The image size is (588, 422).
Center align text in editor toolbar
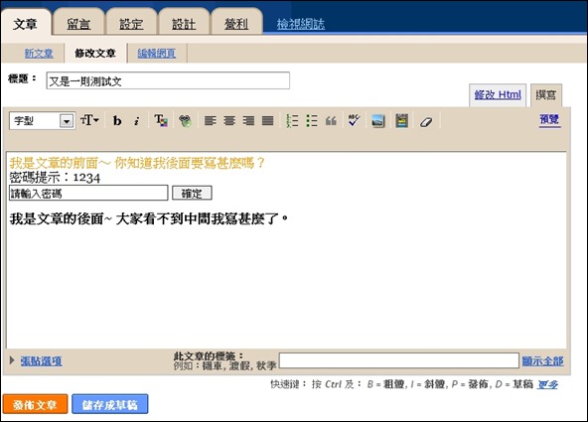click(x=229, y=121)
